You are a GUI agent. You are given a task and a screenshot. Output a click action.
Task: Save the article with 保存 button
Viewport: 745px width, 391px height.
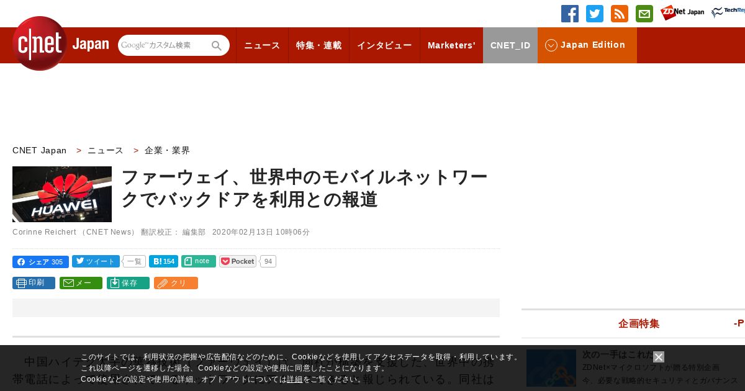(x=128, y=283)
